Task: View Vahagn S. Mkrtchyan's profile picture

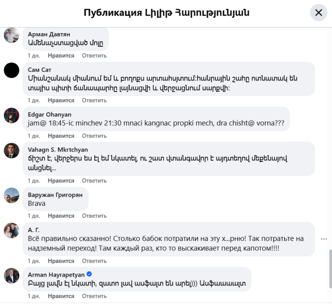Action: 11,150
